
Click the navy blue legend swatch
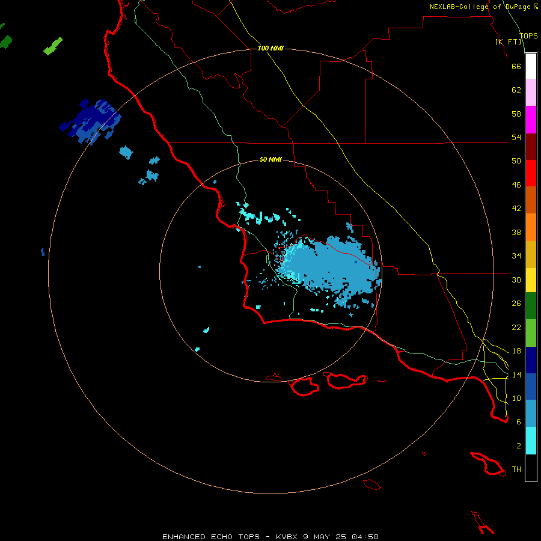coord(531,360)
